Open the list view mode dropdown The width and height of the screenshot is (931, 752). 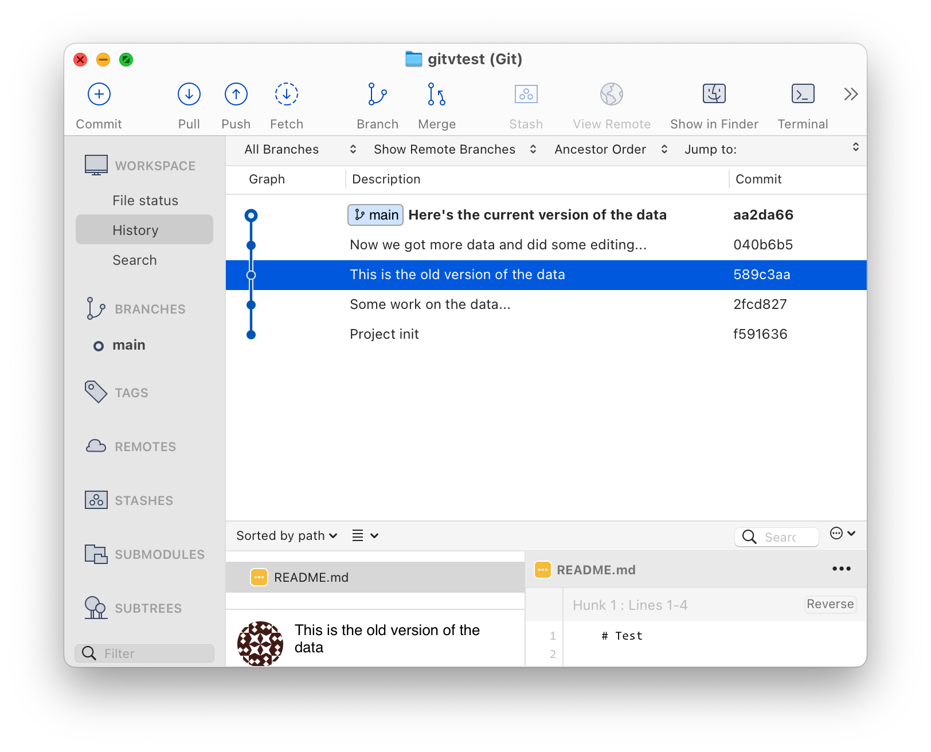tap(365, 536)
